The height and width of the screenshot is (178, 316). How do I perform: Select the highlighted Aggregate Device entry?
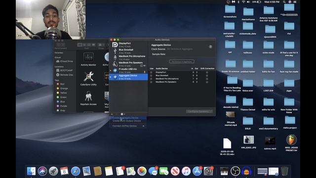[x=128, y=77]
